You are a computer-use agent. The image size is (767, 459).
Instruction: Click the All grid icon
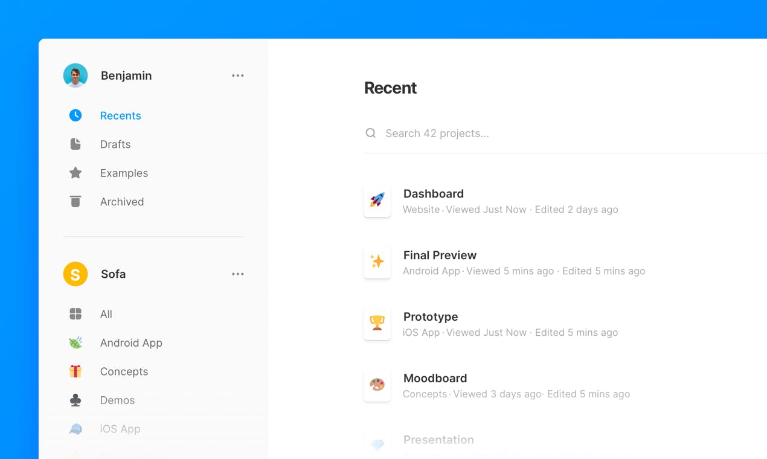tap(75, 313)
